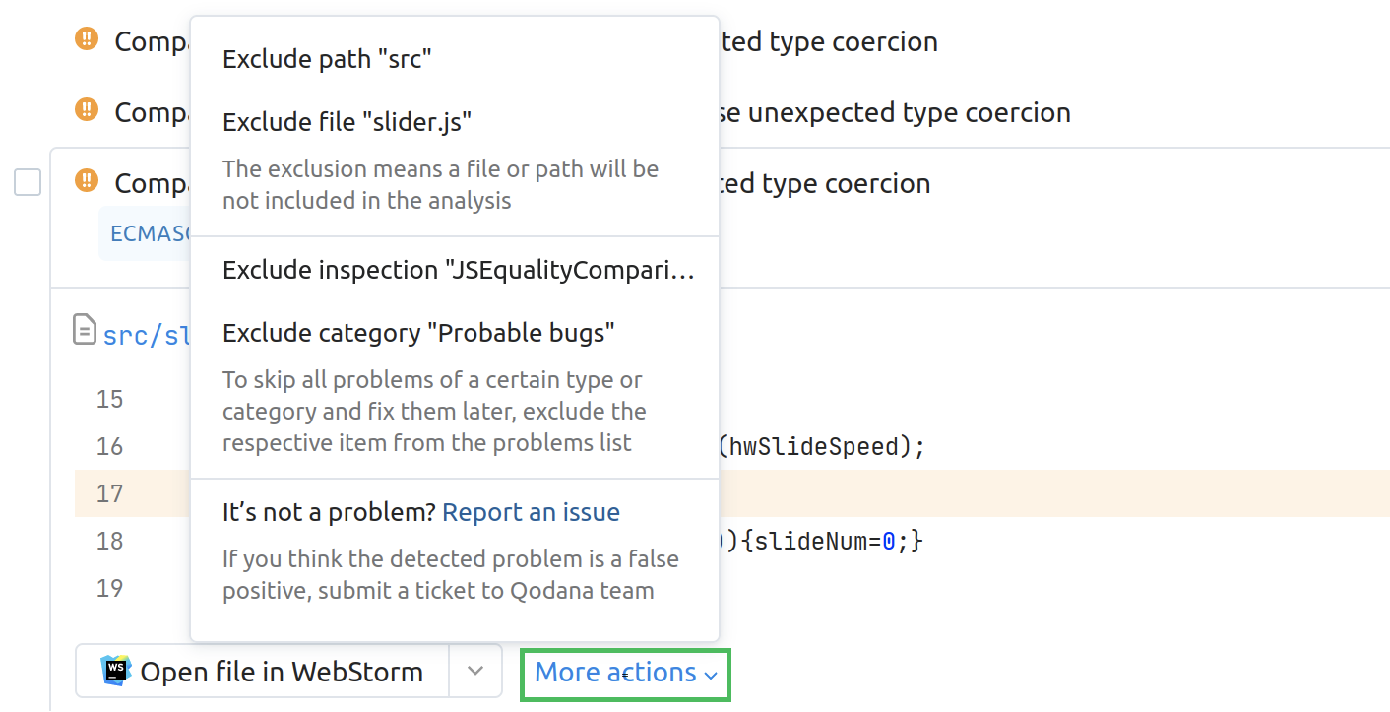1390x712 pixels.
Task: Click the first orange warning icon
Action: [x=87, y=40]
